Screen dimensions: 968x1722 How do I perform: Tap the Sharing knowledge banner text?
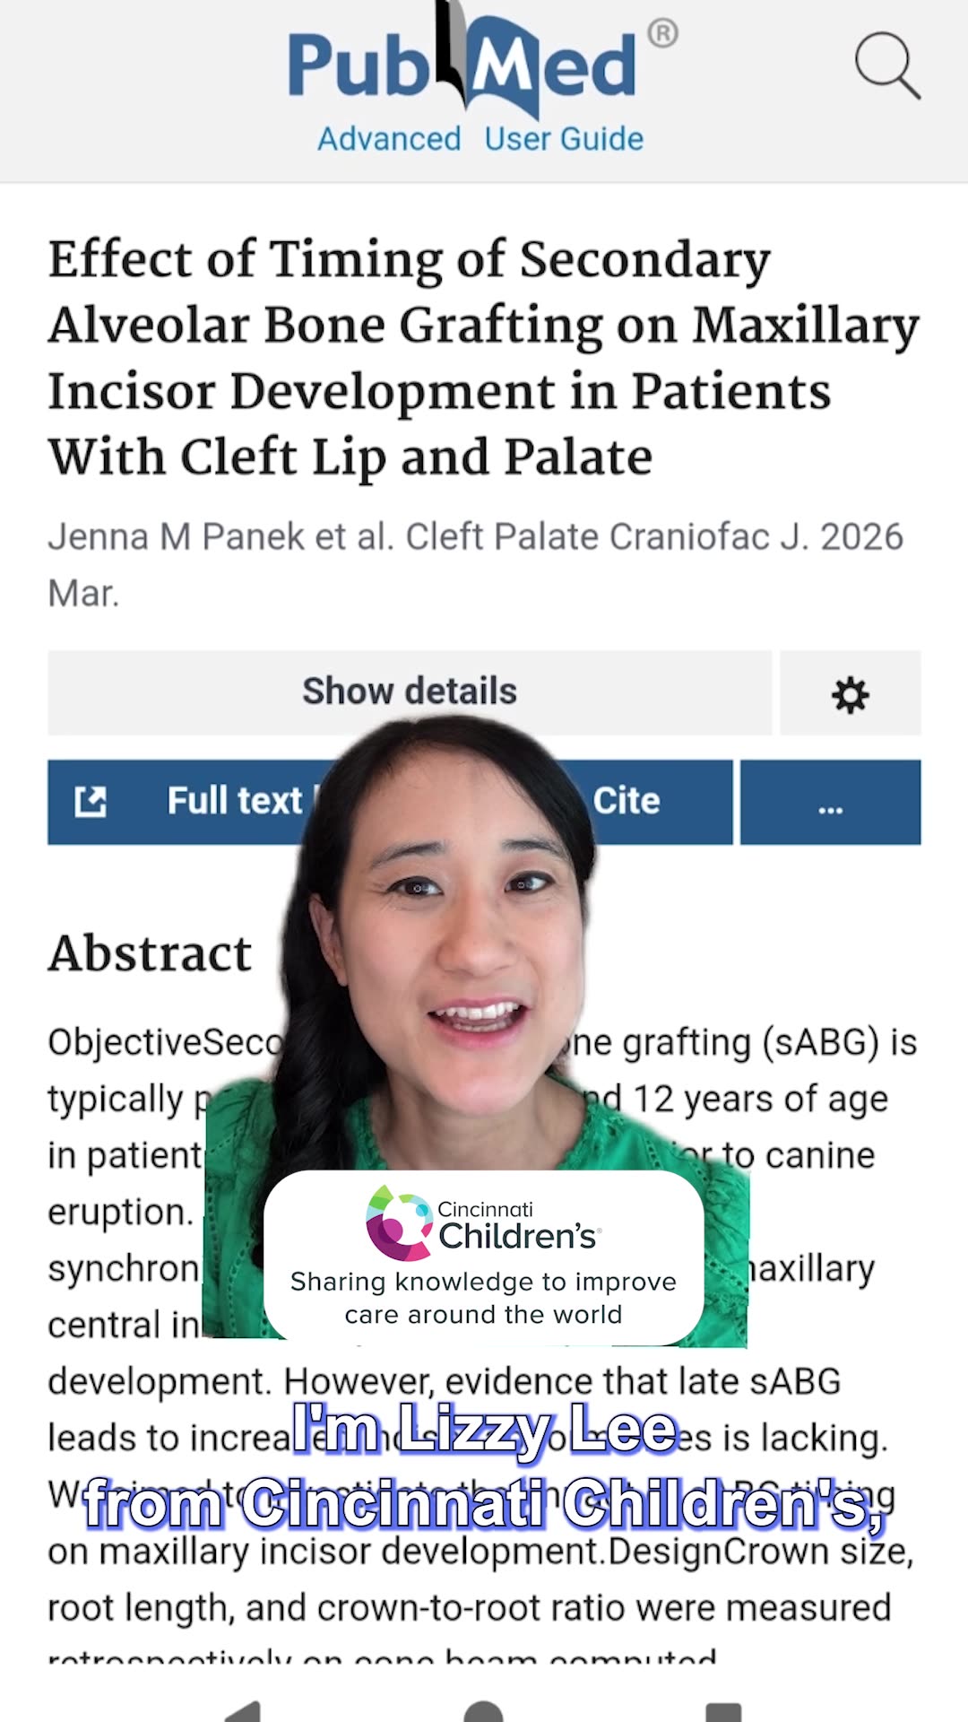(483, 1298)
